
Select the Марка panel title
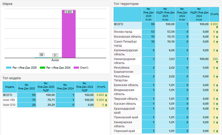[8, 4]
